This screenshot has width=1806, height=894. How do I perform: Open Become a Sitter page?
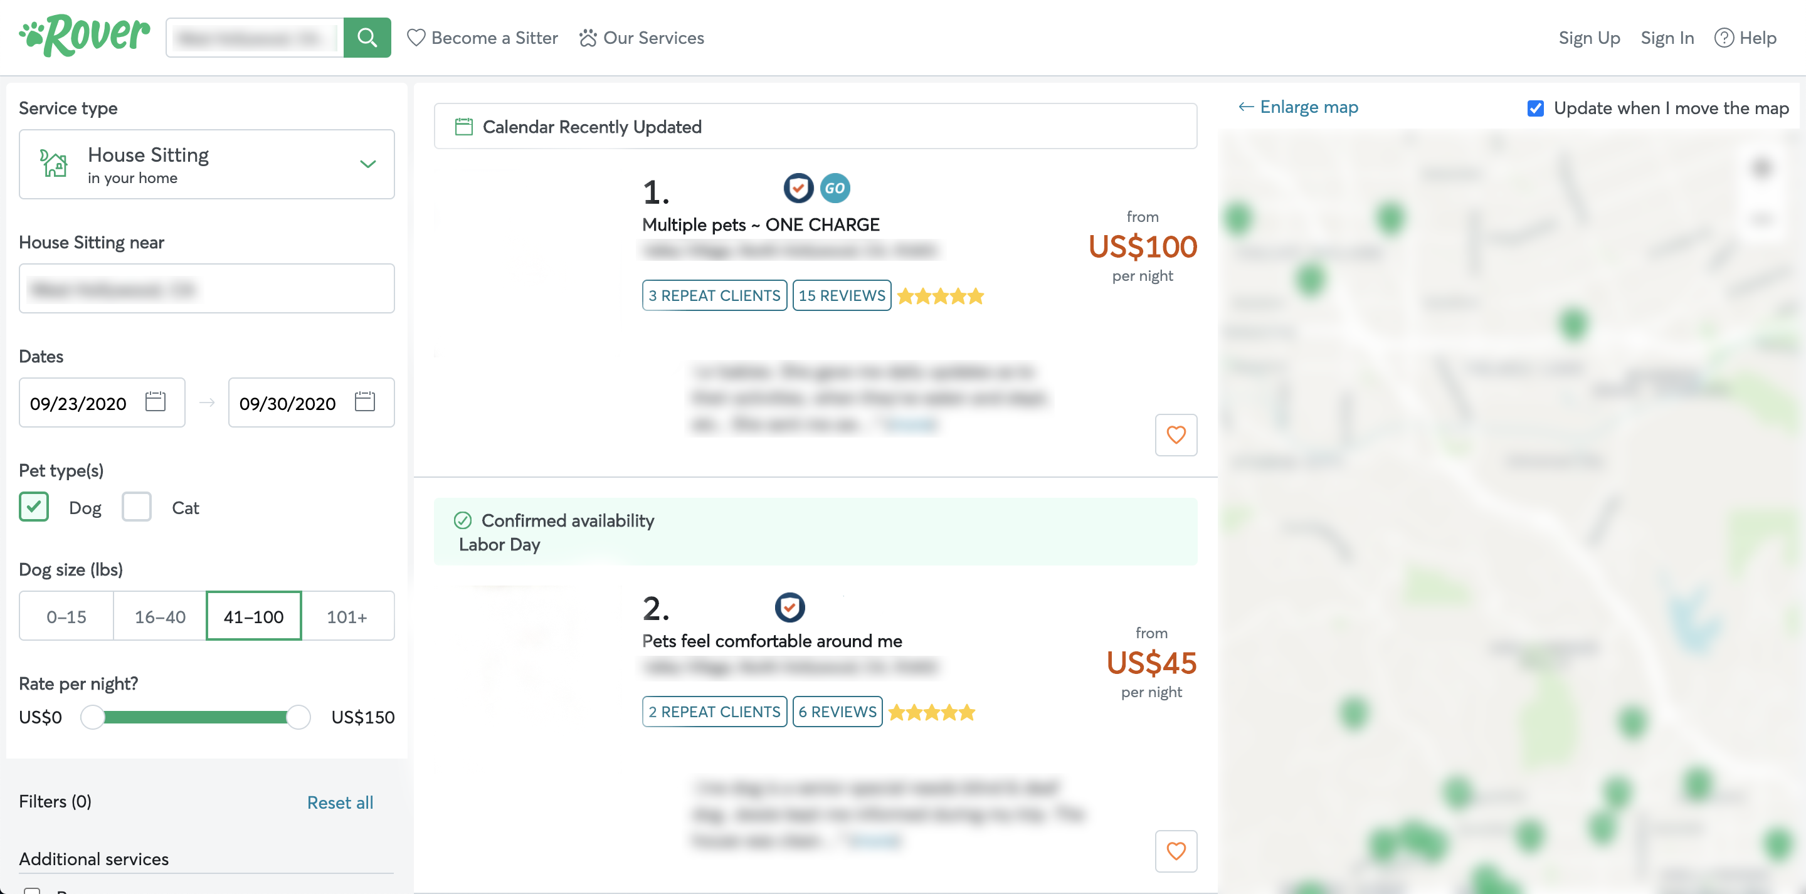[x=483, y=38]
